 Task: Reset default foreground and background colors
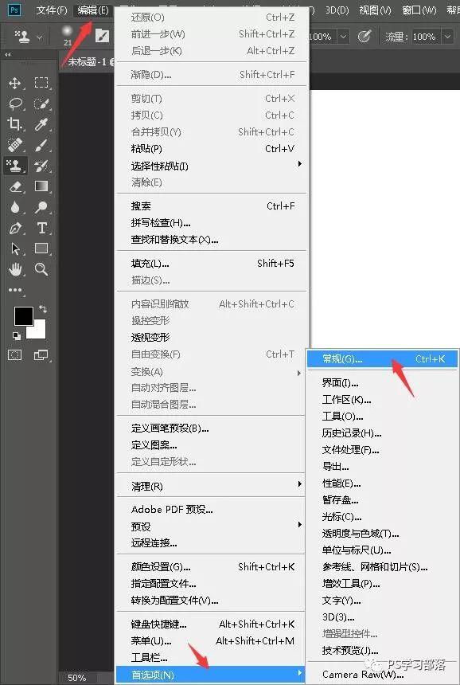point(16,335)
